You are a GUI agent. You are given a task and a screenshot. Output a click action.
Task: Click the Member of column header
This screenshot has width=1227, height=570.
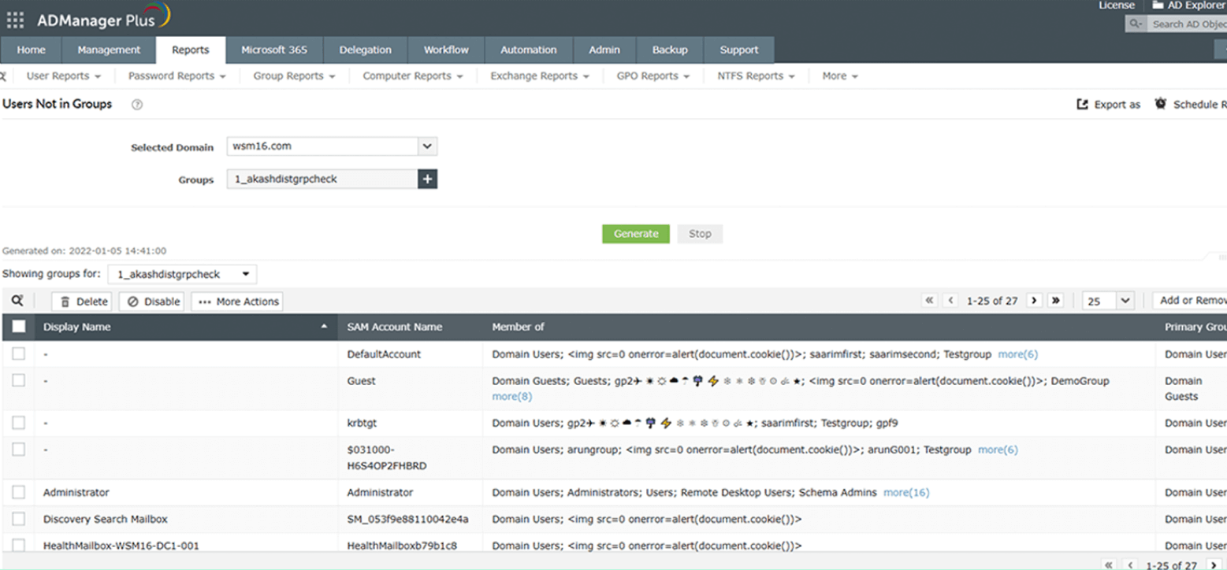click(518, 327)
